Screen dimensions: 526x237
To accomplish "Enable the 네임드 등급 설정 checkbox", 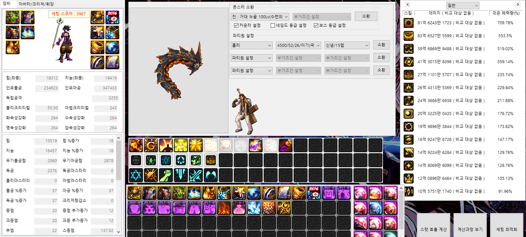I will pos(273,26).
